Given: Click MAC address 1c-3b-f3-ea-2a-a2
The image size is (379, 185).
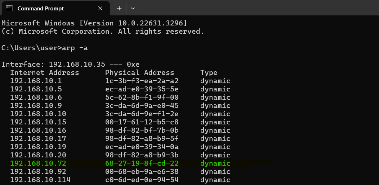Looking at the screenshot, I should tap(142, 81).
